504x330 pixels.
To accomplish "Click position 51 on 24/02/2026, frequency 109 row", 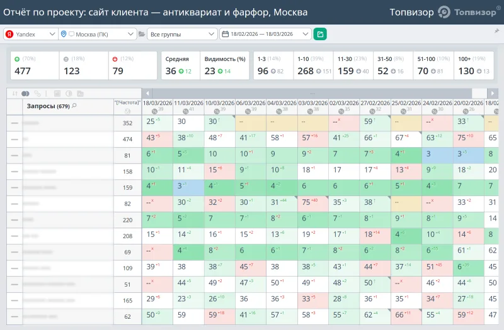I will pos(437,267).
